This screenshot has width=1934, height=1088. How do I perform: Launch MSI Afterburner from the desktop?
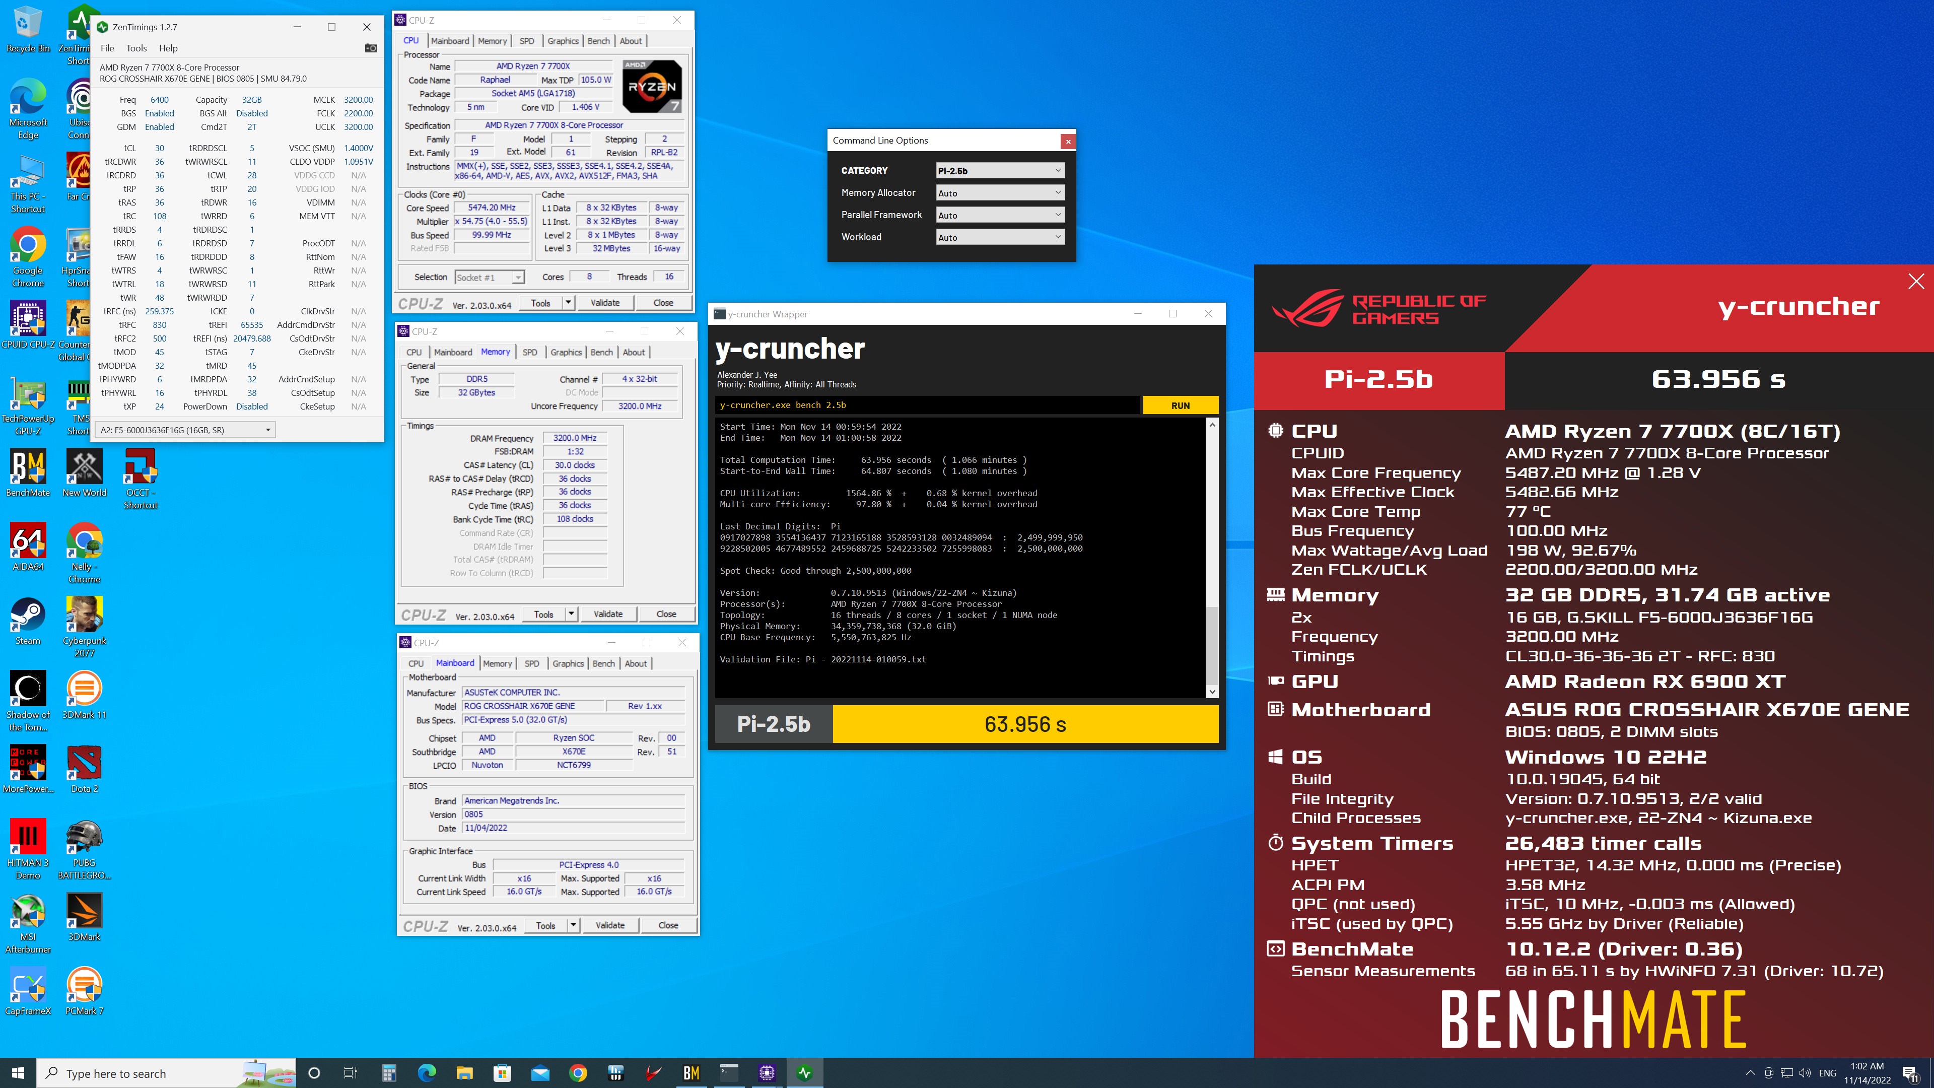[x=28, y=924]
